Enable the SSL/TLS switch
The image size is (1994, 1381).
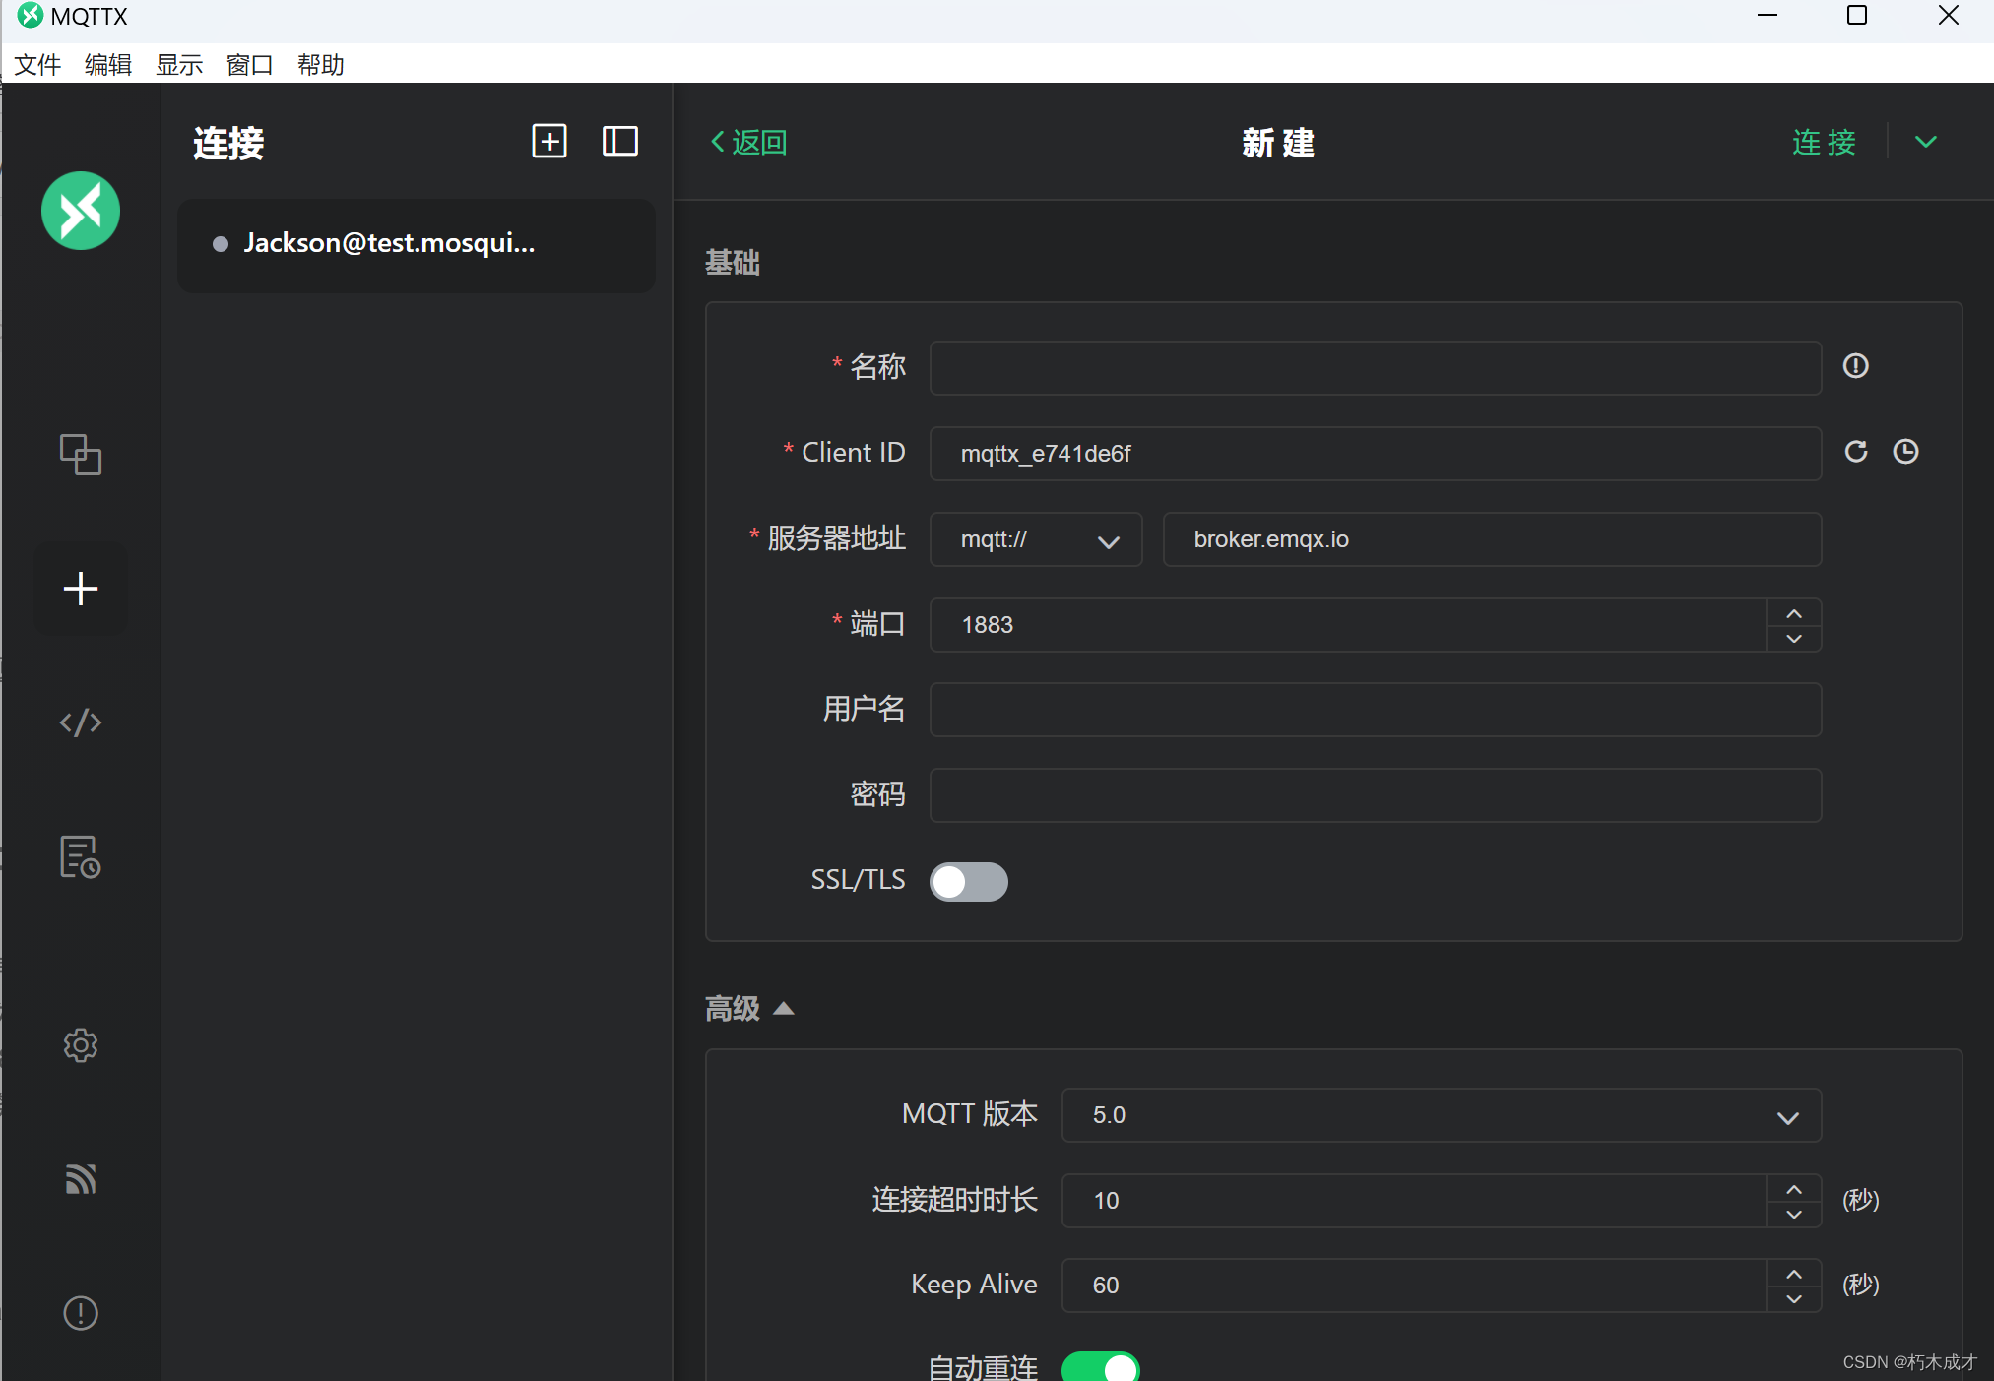(969, 881)
